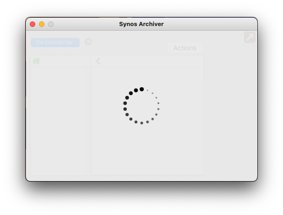The image size is (283, 215).
Task: Navigate back with the left chevron
Action: [98, 61]
